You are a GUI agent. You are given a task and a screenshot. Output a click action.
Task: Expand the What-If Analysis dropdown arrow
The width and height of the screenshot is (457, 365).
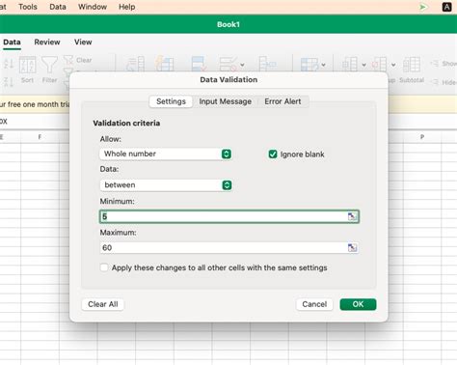point(323,65)
